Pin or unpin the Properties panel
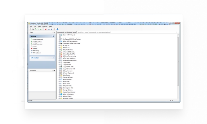This screenshot has width=207, height=124. [53, 71]
